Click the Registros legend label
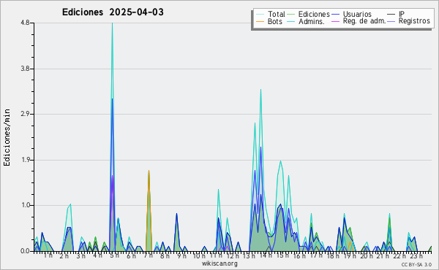439x270 pixels. tap(414, 21)
